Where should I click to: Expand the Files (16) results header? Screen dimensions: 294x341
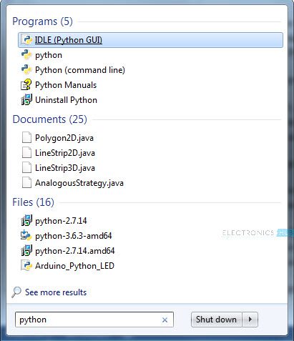pos(33,202)
